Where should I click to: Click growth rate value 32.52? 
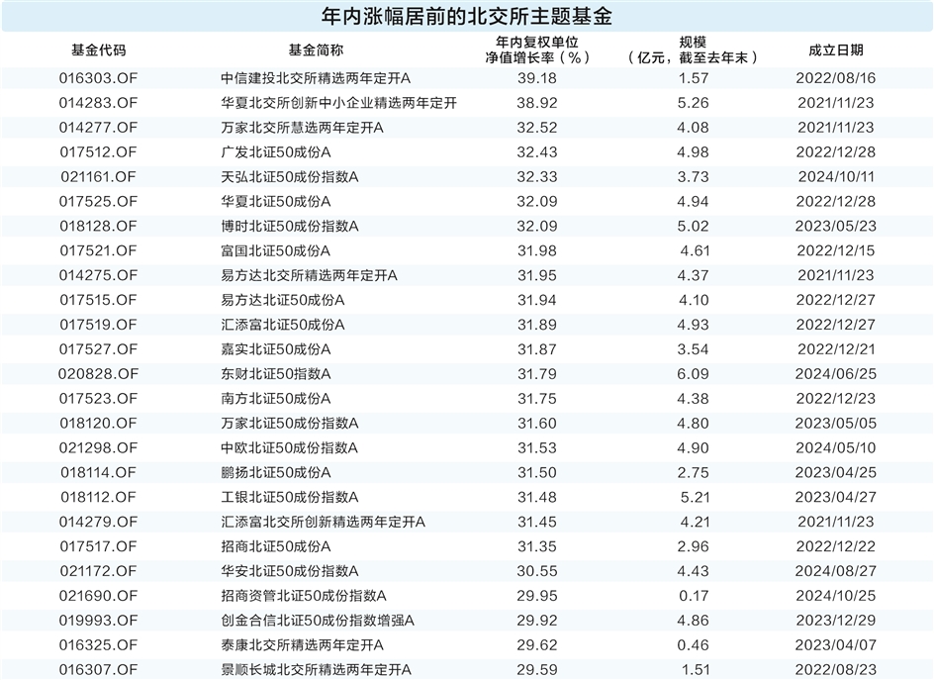[x=536, y=128]
